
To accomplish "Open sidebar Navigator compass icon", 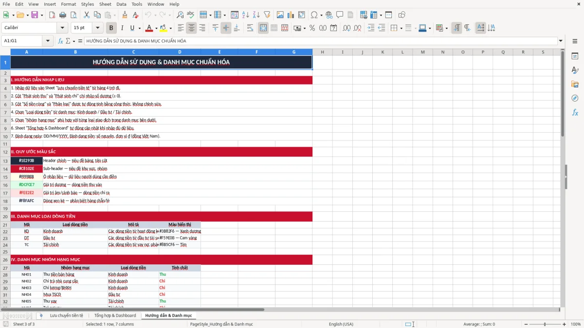I will click(575, 98).
